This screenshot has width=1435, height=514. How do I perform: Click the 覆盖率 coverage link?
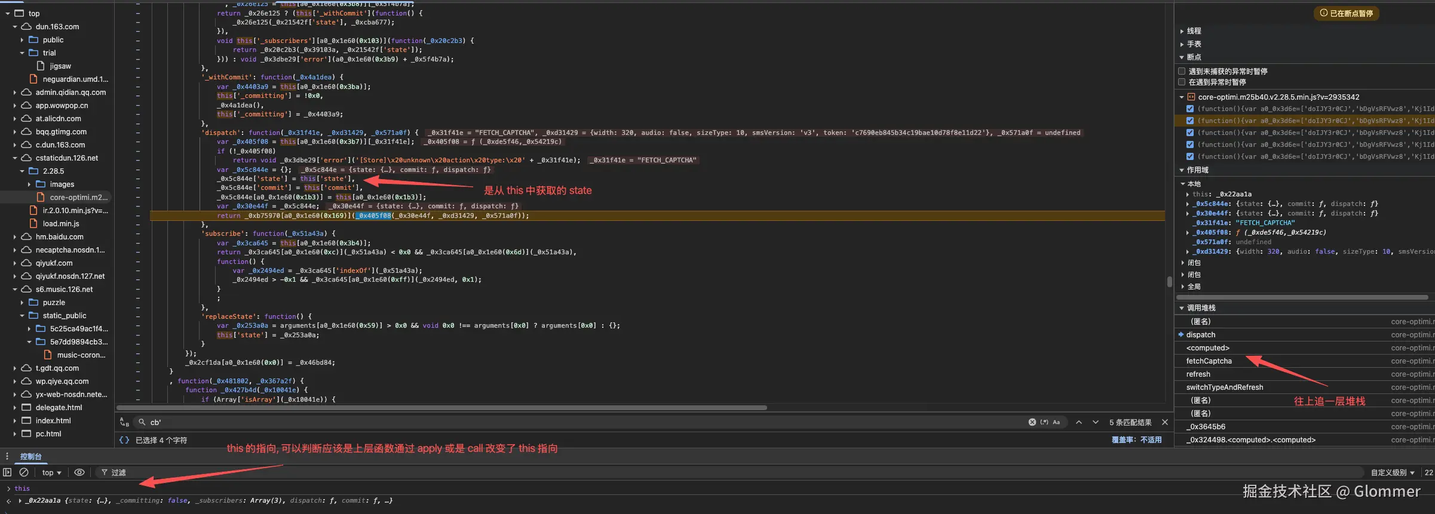click(1136, 440)
